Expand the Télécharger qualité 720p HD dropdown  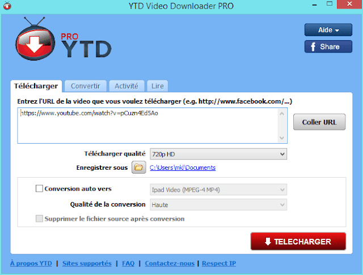pyautogui.click(x=218, y=154)
